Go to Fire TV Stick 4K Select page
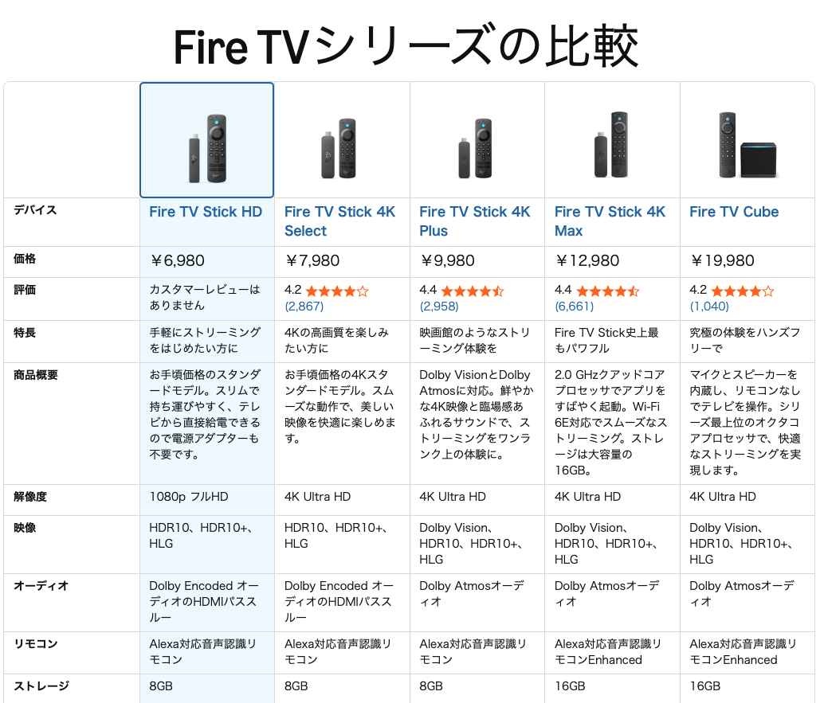820x703 pixels. [x=339, y=221]
